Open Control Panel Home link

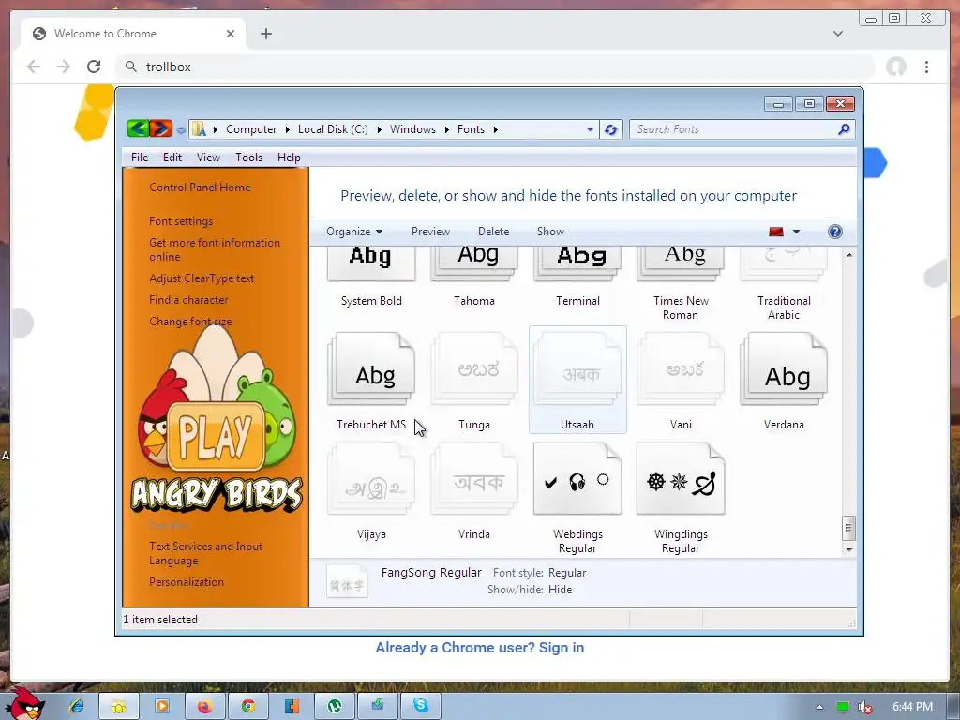[200, 187]
